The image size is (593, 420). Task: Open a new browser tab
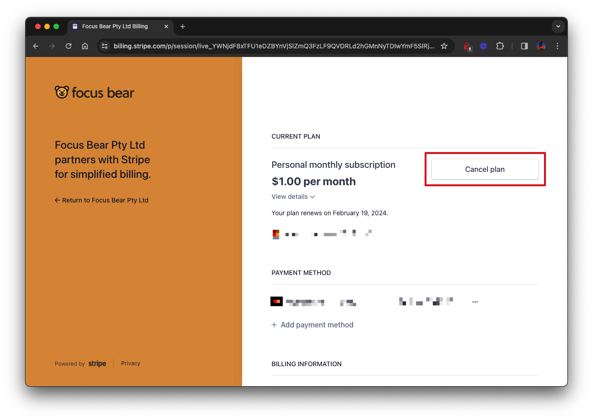point(183,26)
